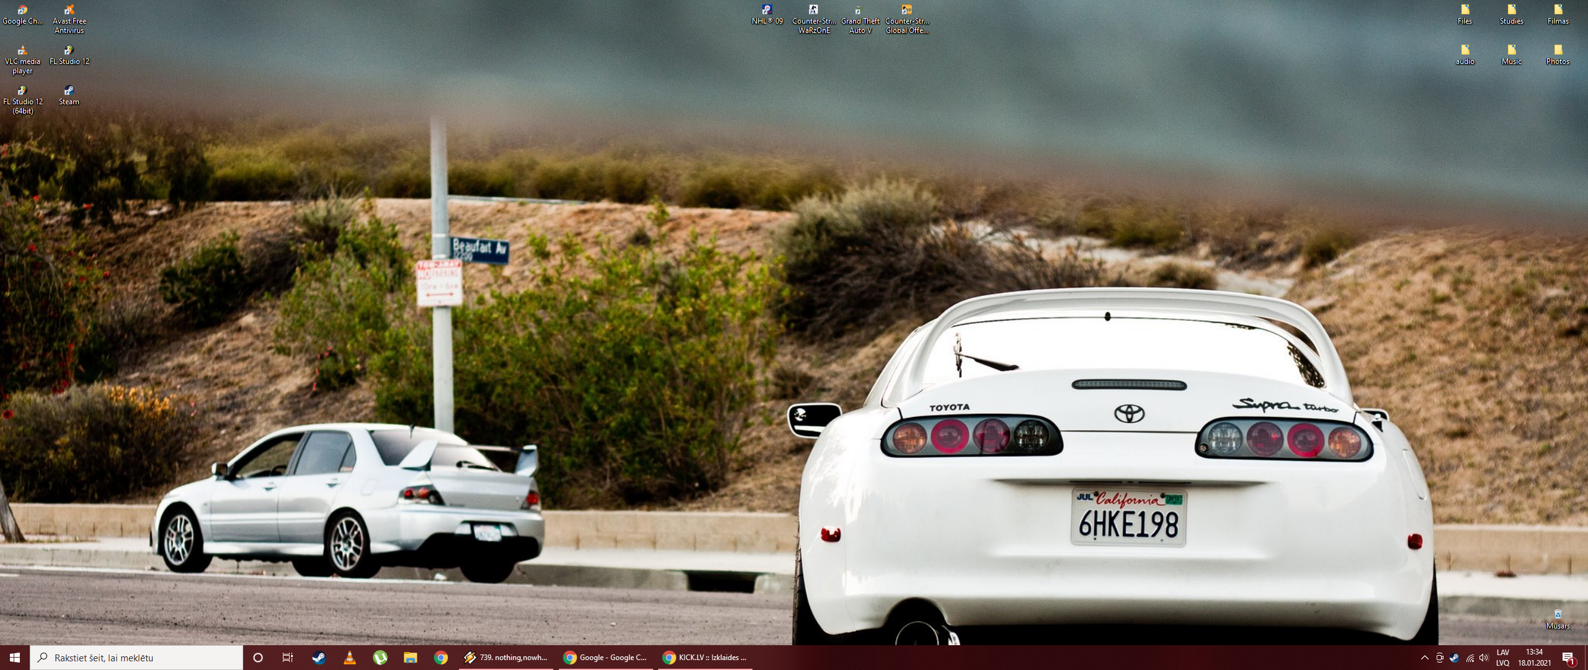Select the Filmas desktop folder
The width and height of the screenshot is (1588, 670).
tap(1558, 16)
